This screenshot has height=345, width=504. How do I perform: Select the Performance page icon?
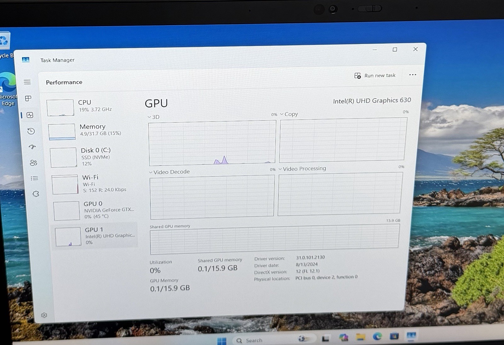pos(30,115)
